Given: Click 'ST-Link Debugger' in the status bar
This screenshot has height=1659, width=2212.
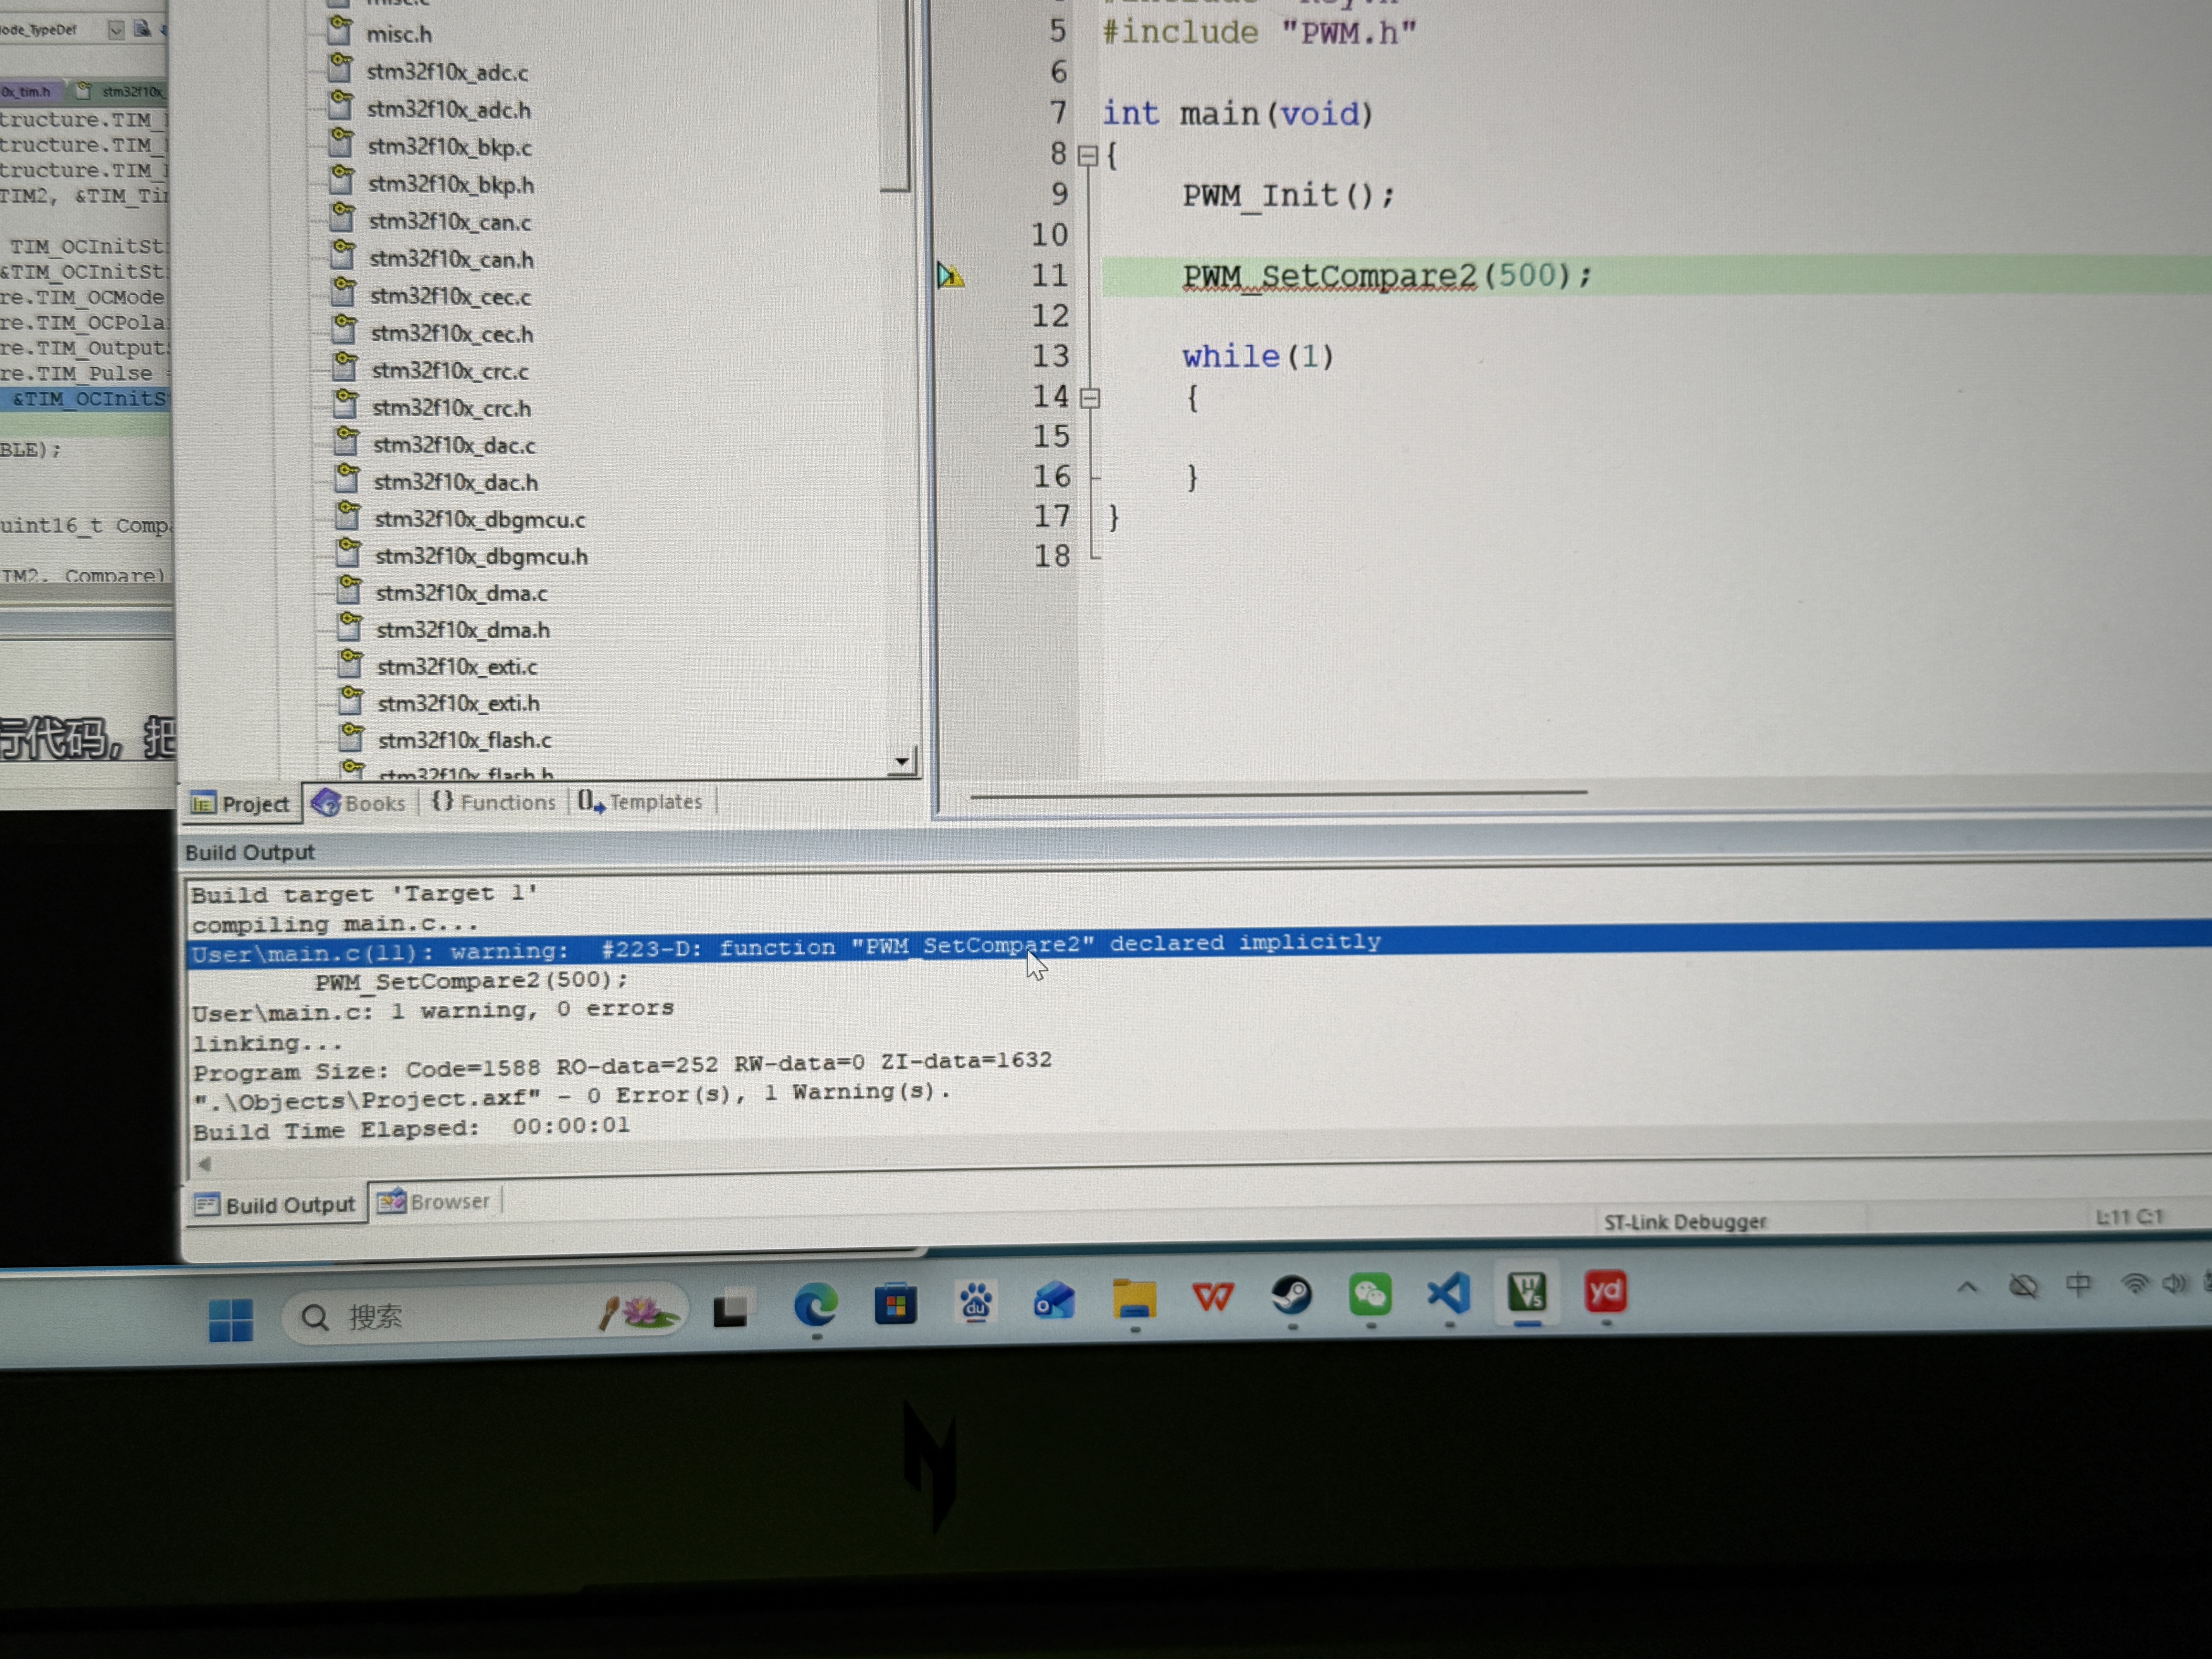Looking at the screenshot, I should coord(1685,1222).
